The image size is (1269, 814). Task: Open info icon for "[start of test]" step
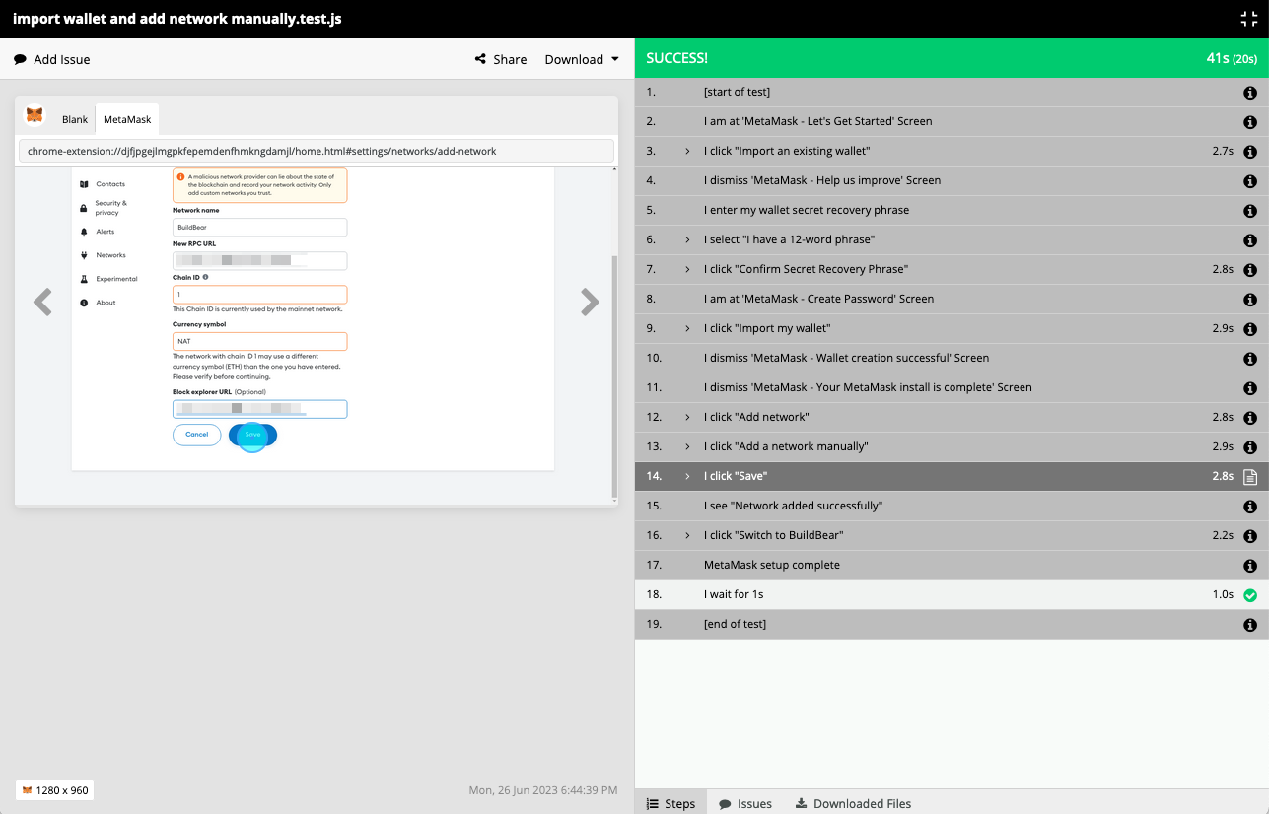pos(1249,93)
